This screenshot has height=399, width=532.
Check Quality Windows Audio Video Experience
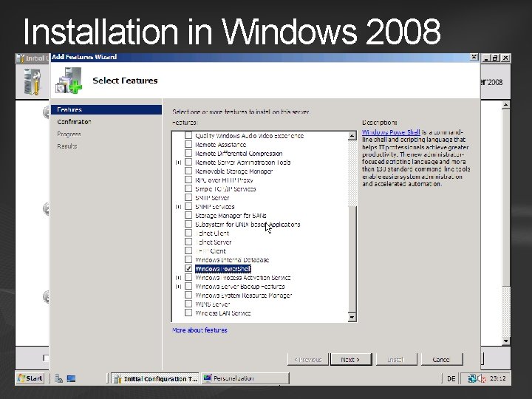pyautogui.click(x=188, y=135)
